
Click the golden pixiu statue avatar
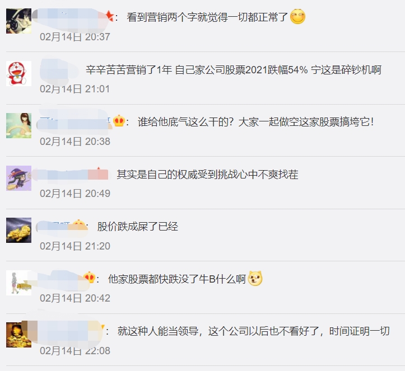pos(18,230)
